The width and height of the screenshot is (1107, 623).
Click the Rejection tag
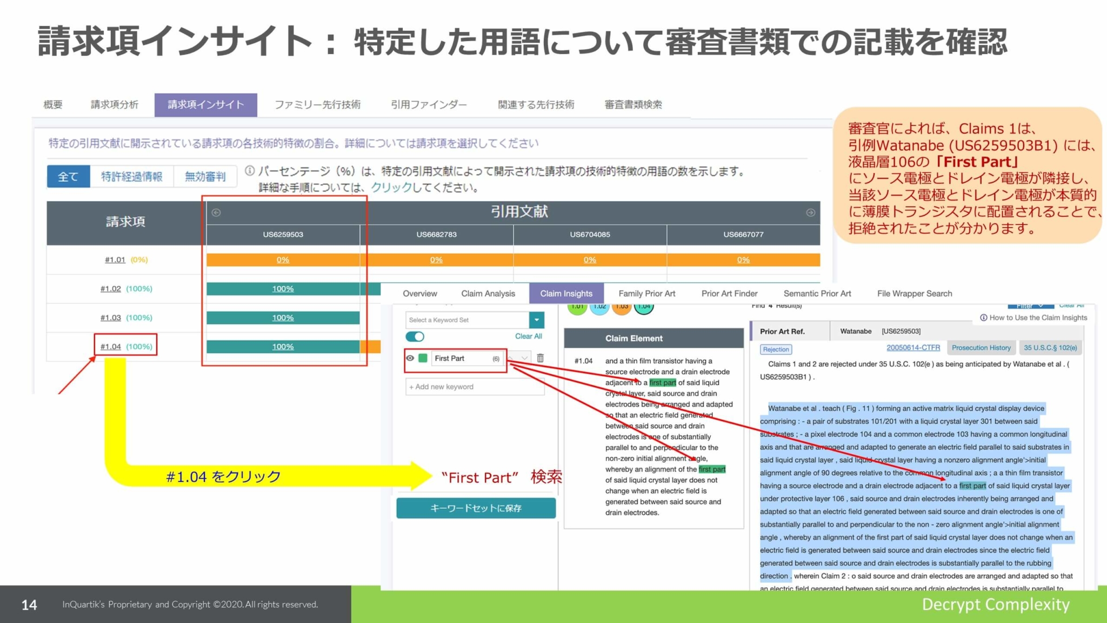click(776, 349)
